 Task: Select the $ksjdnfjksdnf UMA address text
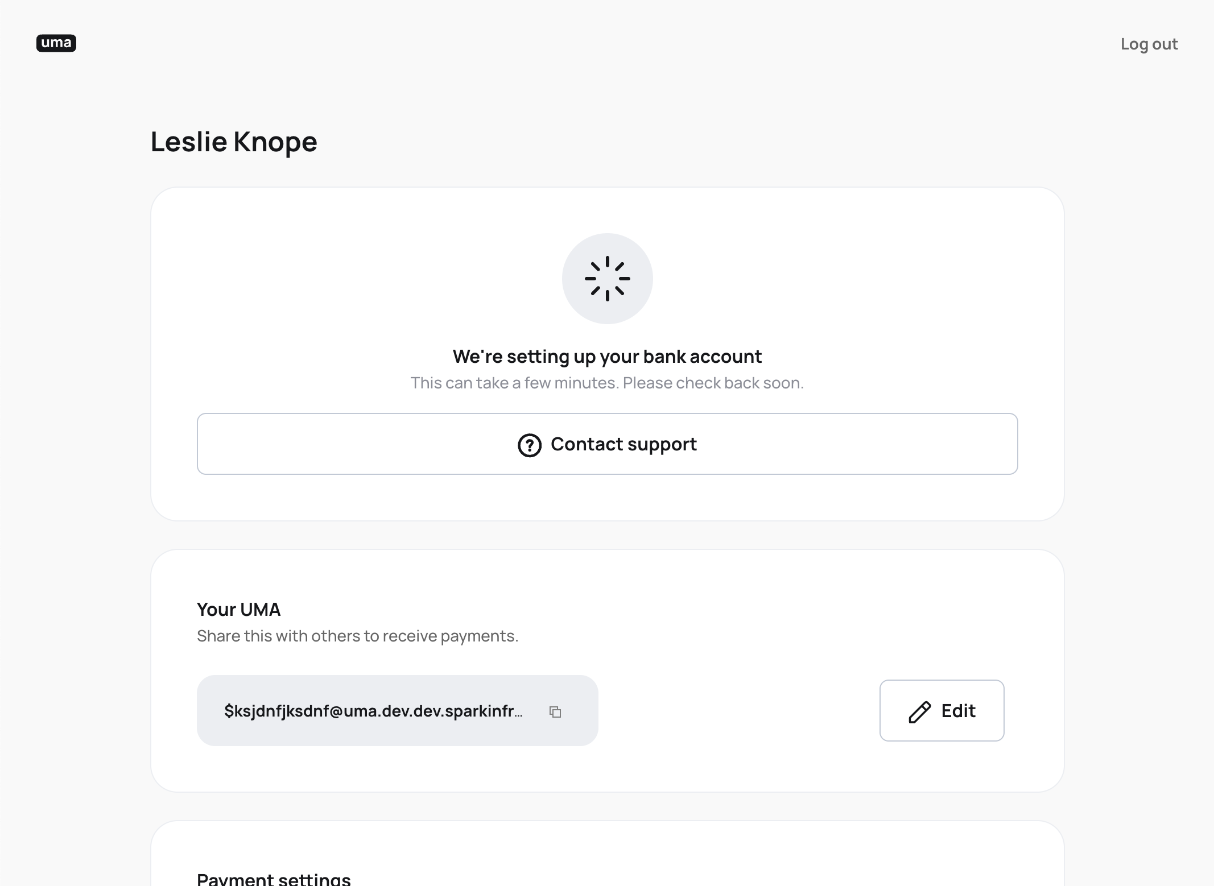(x=373, y=711)
